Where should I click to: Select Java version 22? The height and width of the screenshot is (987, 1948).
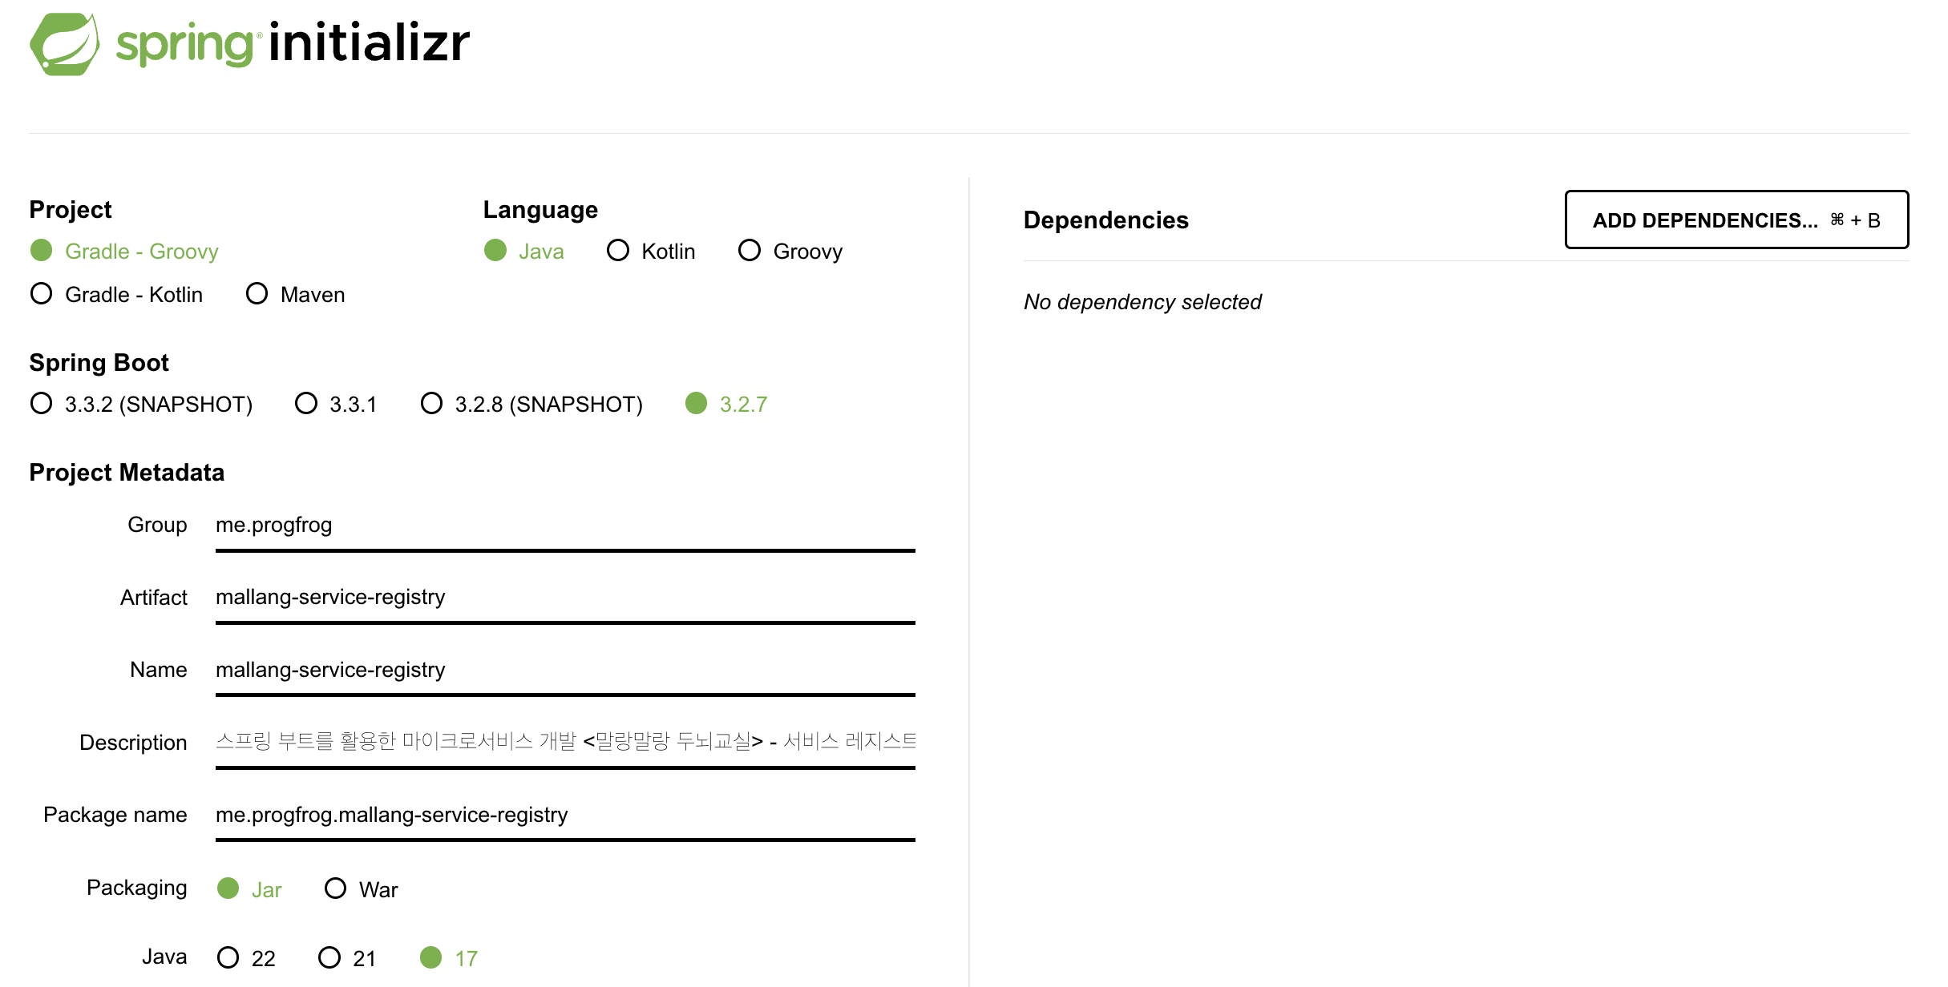(x=228, y=957)
